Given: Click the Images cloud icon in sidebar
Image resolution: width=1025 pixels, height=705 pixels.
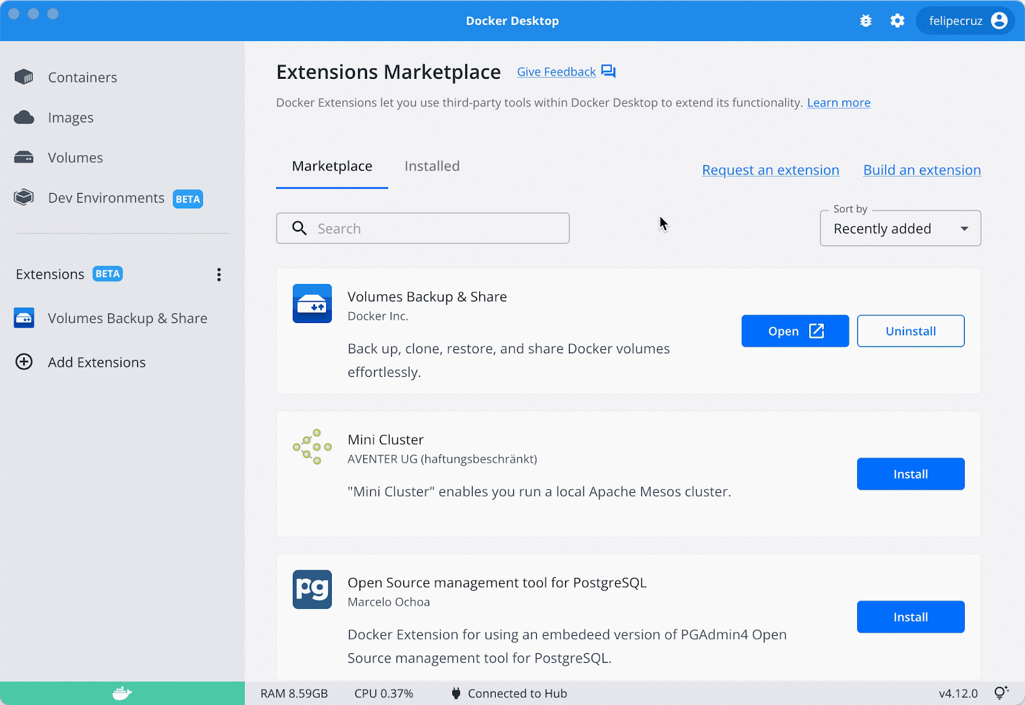Looking at the screenshot, I should [x=24, y=117].
